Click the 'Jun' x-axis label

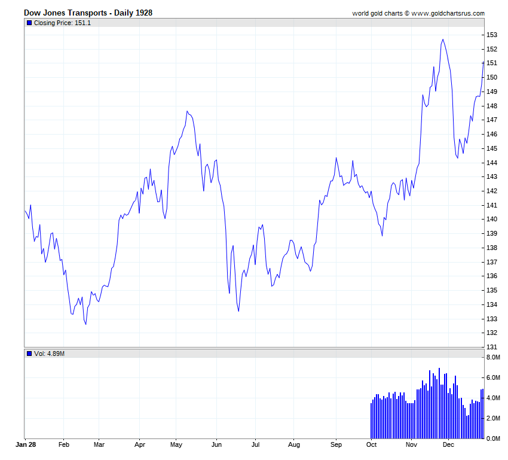216,445
